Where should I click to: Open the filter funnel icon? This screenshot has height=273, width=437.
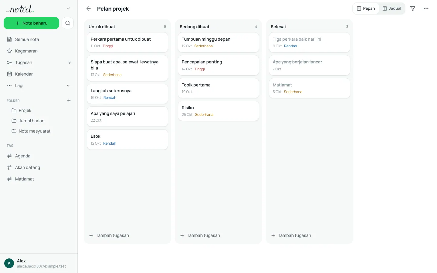[413, 8]
